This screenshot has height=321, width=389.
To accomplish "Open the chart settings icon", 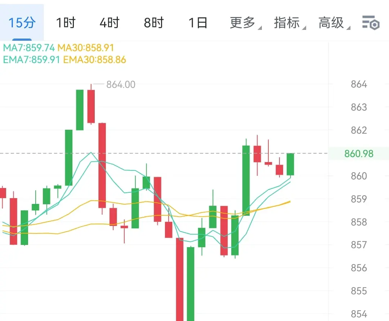I will coord(371,23).
